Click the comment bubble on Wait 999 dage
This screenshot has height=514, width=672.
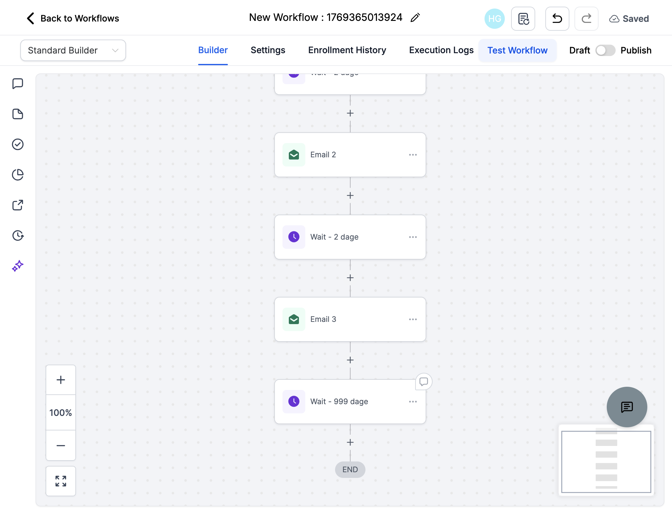[x=424, y=382]
